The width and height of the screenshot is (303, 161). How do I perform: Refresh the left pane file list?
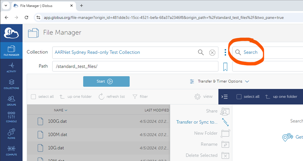pyautogui.click(x=112, y=97)
